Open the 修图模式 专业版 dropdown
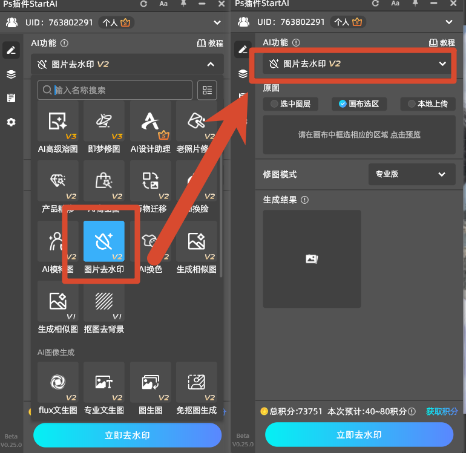 (412, 174)
